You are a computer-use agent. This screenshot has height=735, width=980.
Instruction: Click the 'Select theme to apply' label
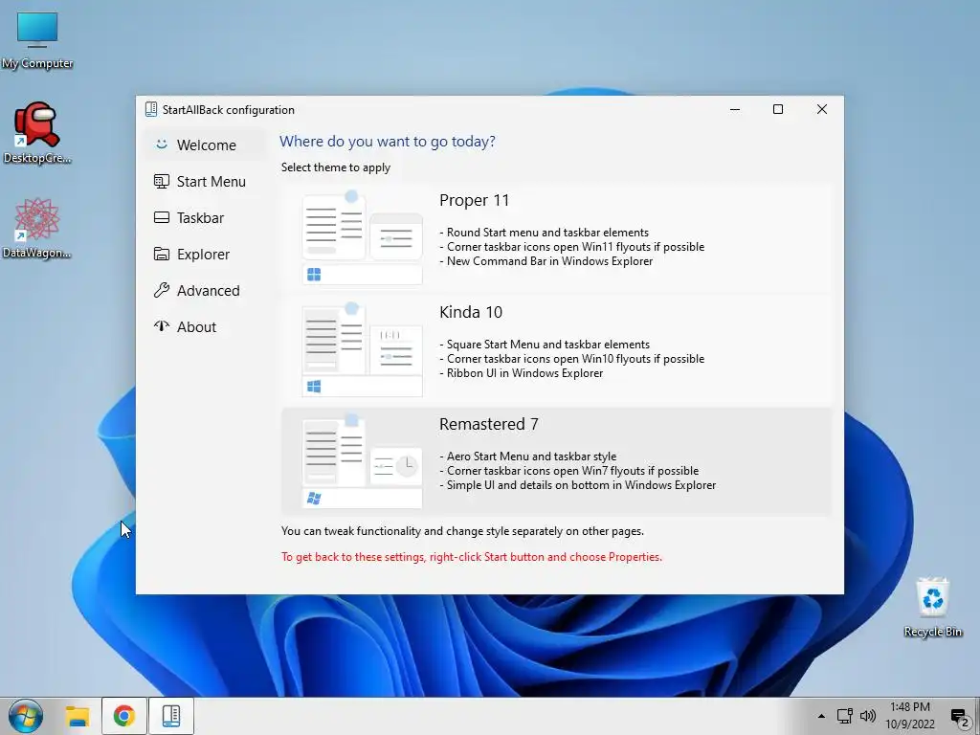(336, 167)
